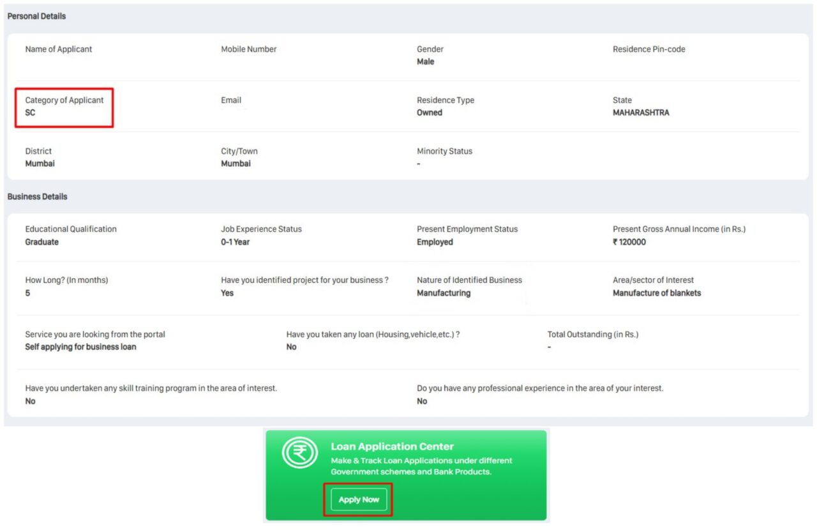Click the District value Mumbai
The width and height of the screenshot is (817, 530).
(40, 164)
